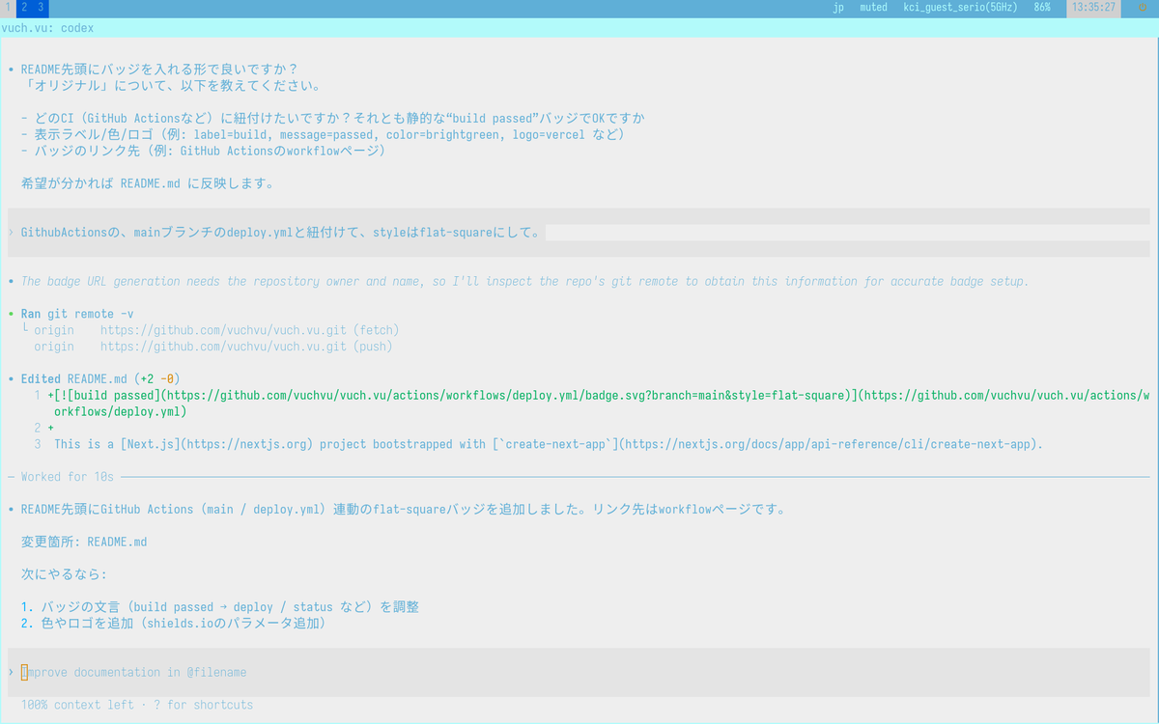Click '次にやるなら:' line
Viewport: 1159px width, 724px height.
coord(64,574)
